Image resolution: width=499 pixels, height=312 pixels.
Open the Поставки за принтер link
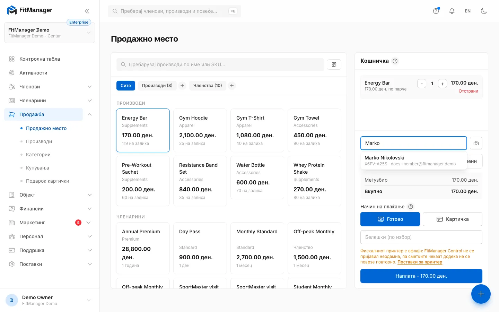[420, 262]
